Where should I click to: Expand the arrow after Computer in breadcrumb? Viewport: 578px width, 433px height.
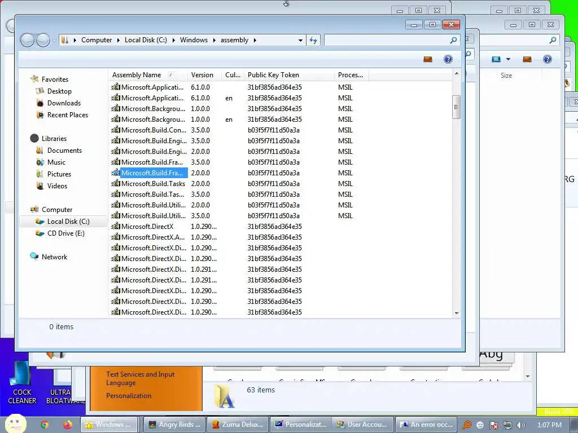click(119, 40)
